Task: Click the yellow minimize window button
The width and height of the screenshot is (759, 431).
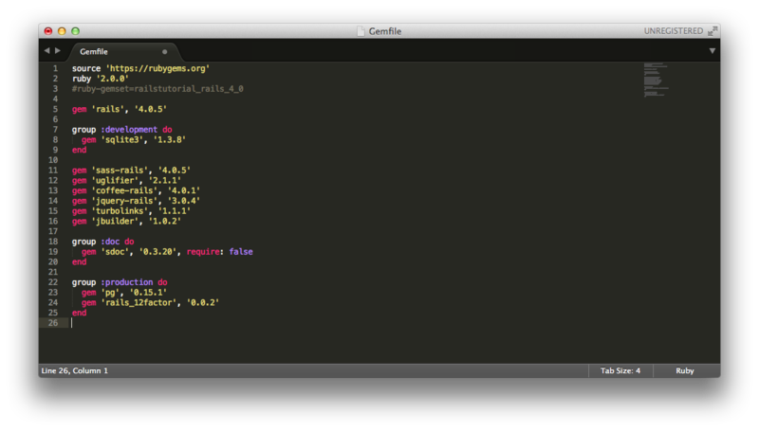Action: click(x=62, y=31)
